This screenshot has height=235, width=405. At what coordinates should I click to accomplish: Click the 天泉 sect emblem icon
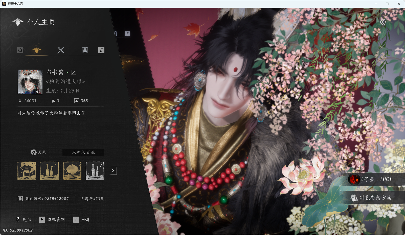(34, 152)
